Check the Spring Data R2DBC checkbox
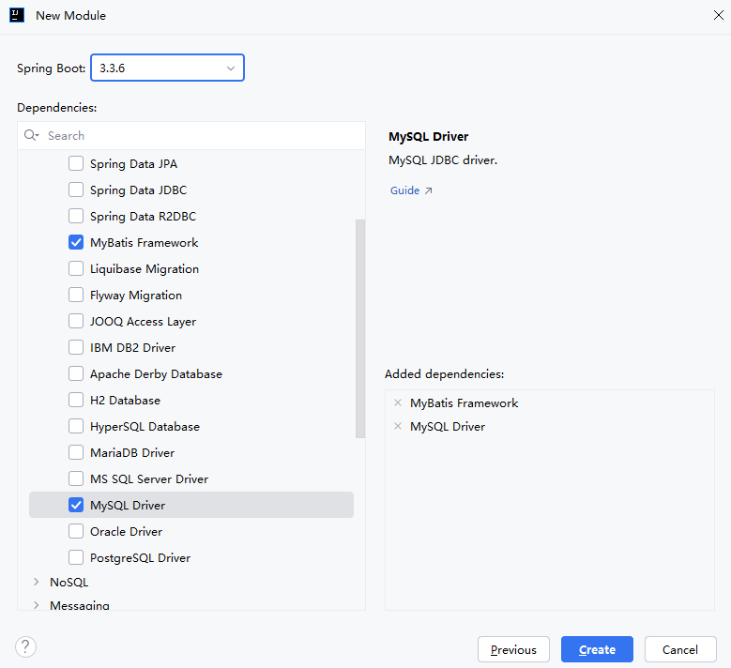The height and width of the screenshot is (668, 731). 76,217
